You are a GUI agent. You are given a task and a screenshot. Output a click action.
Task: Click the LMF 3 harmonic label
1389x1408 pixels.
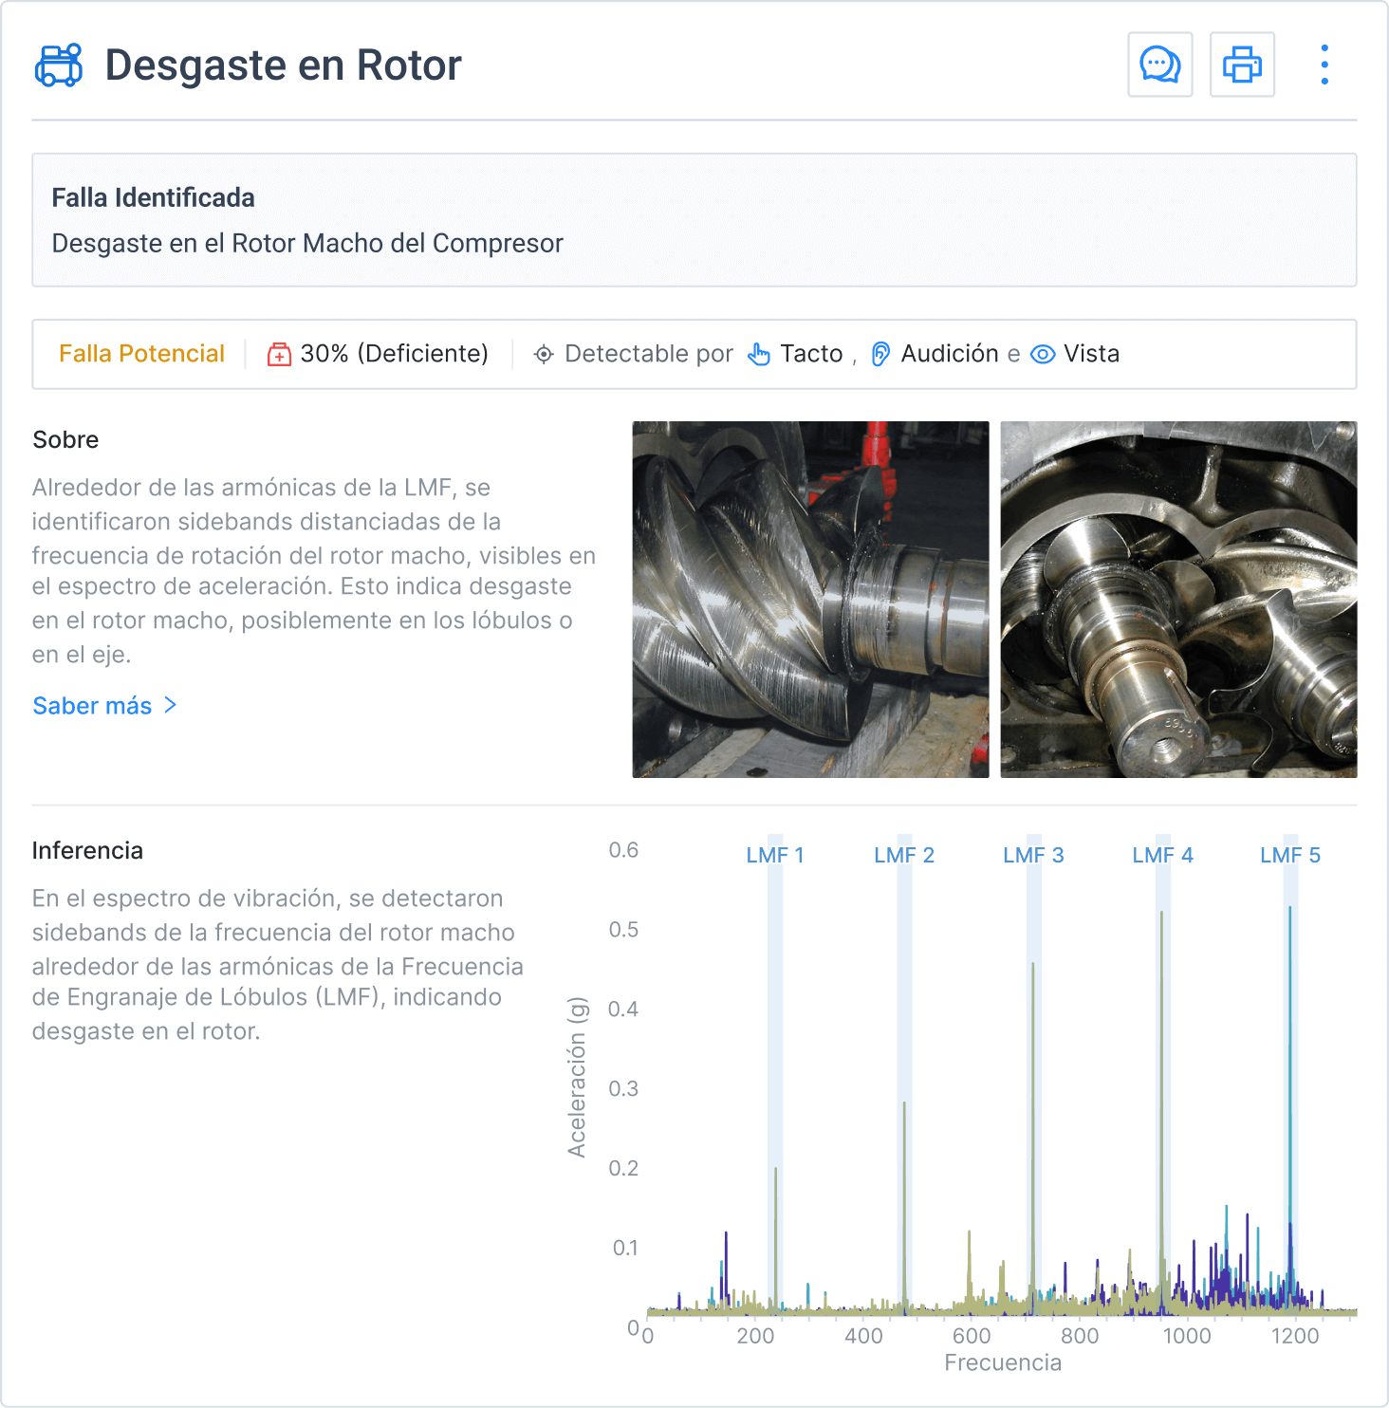(x=1033, y=855)
